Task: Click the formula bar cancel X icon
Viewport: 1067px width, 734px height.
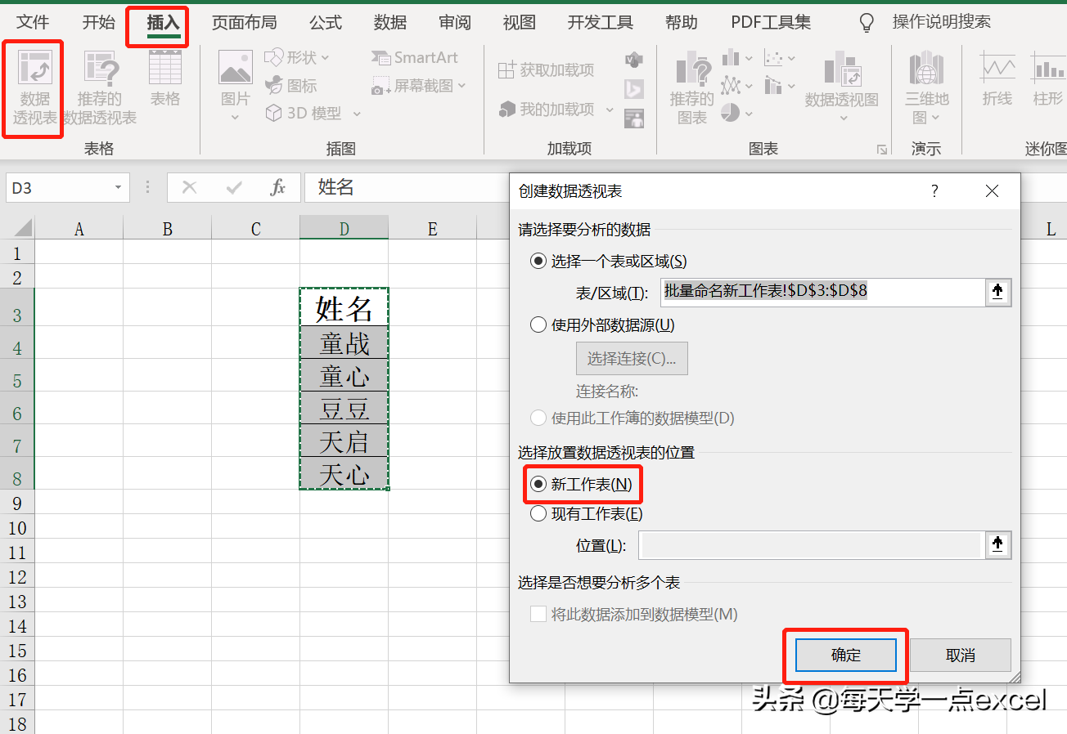Action: (x=190, y=188)
